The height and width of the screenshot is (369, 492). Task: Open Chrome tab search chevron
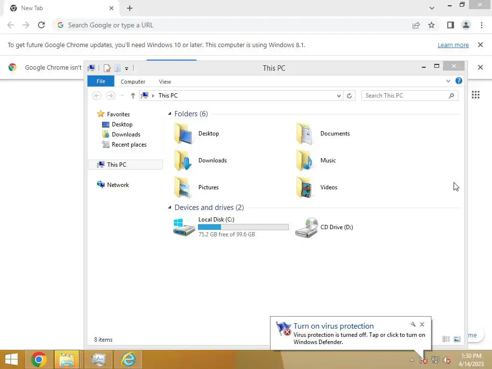(x=432, y=8)
